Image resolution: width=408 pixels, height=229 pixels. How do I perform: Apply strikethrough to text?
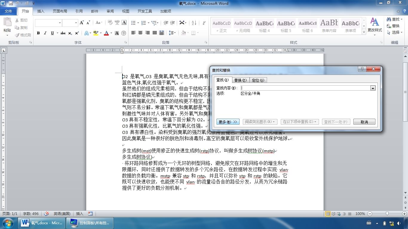[x=63, y=33]
